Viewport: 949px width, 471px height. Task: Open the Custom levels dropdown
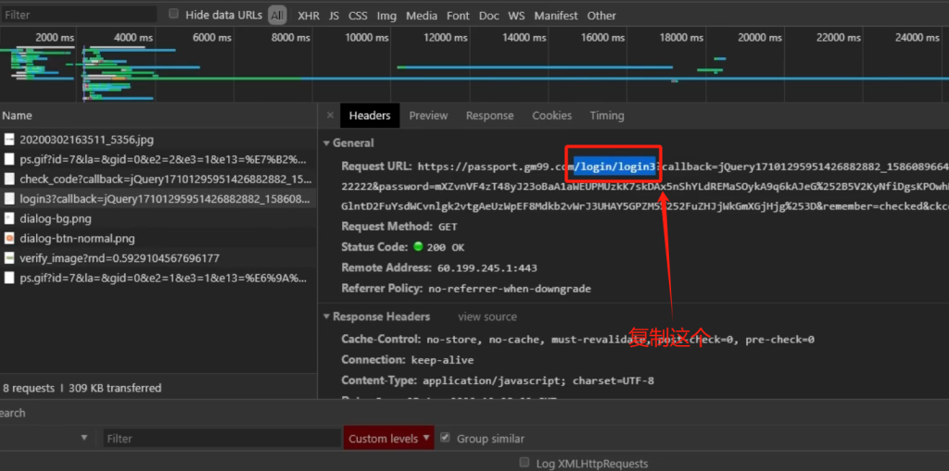click(388, 439)
